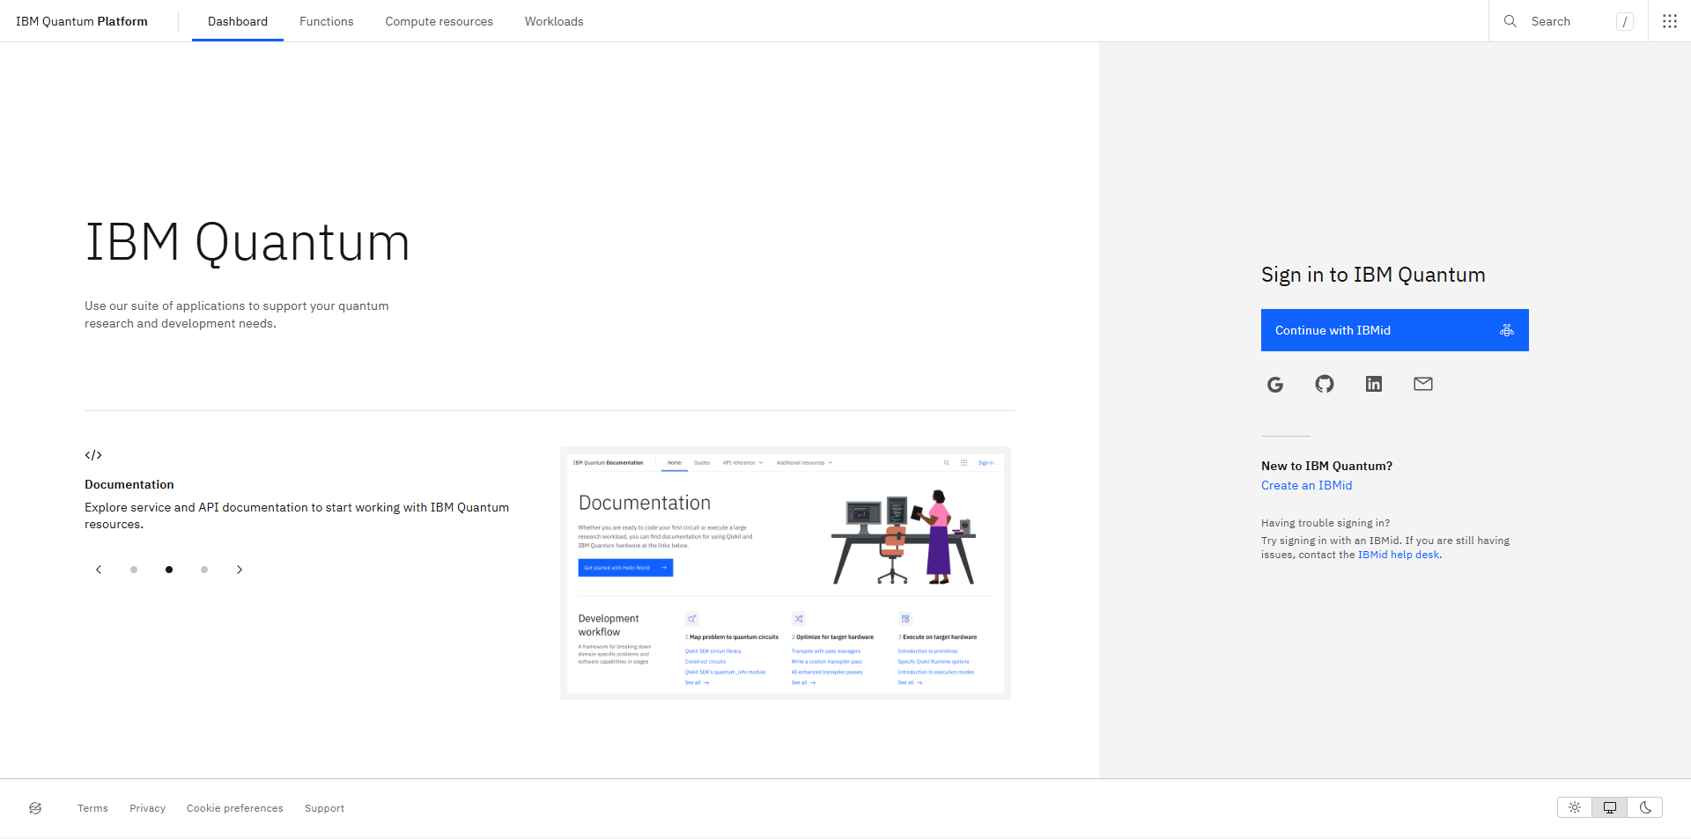
Task: Focus the Search input field
Action: tap(1569, 21)
